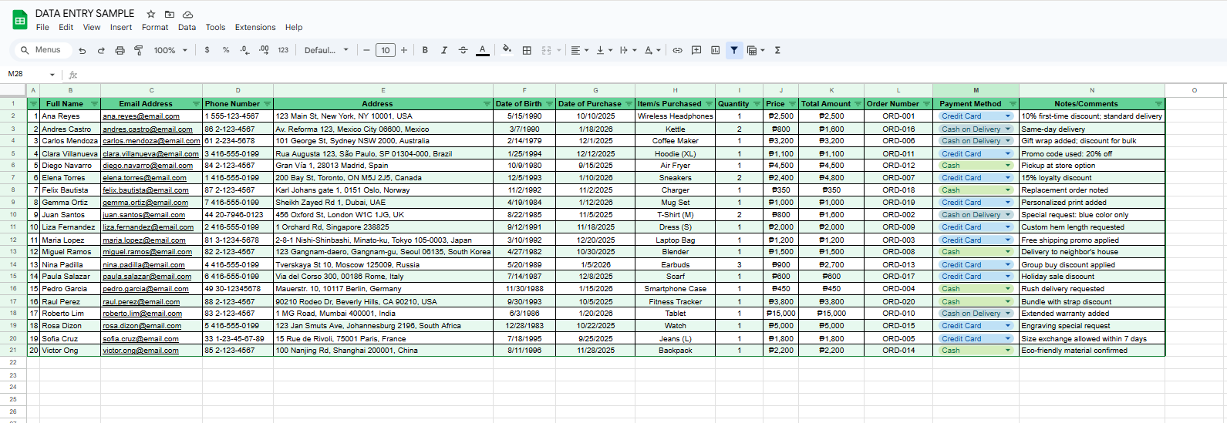Select the column M header
Viewport: 1227px width, 423px height.
point(976,90)
